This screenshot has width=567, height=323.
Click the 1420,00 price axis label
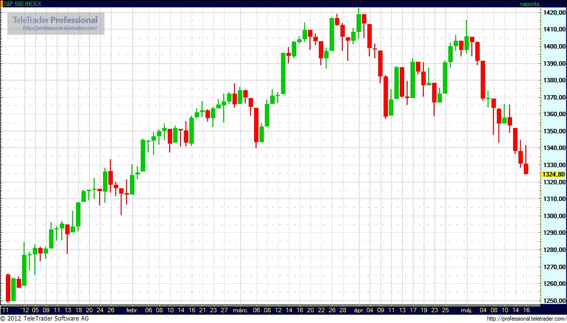554,13
